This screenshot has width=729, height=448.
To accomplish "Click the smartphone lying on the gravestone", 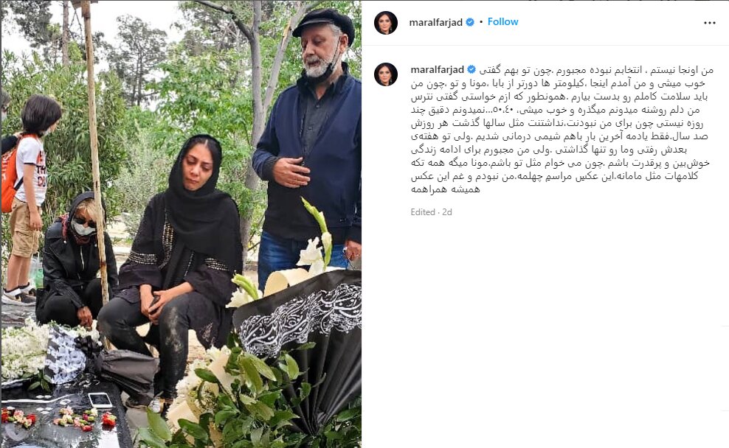I will coord(100,400).
